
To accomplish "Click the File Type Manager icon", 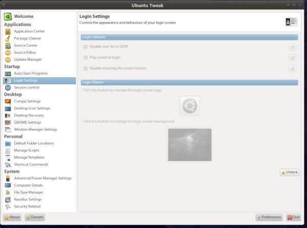I will [8, 193].
